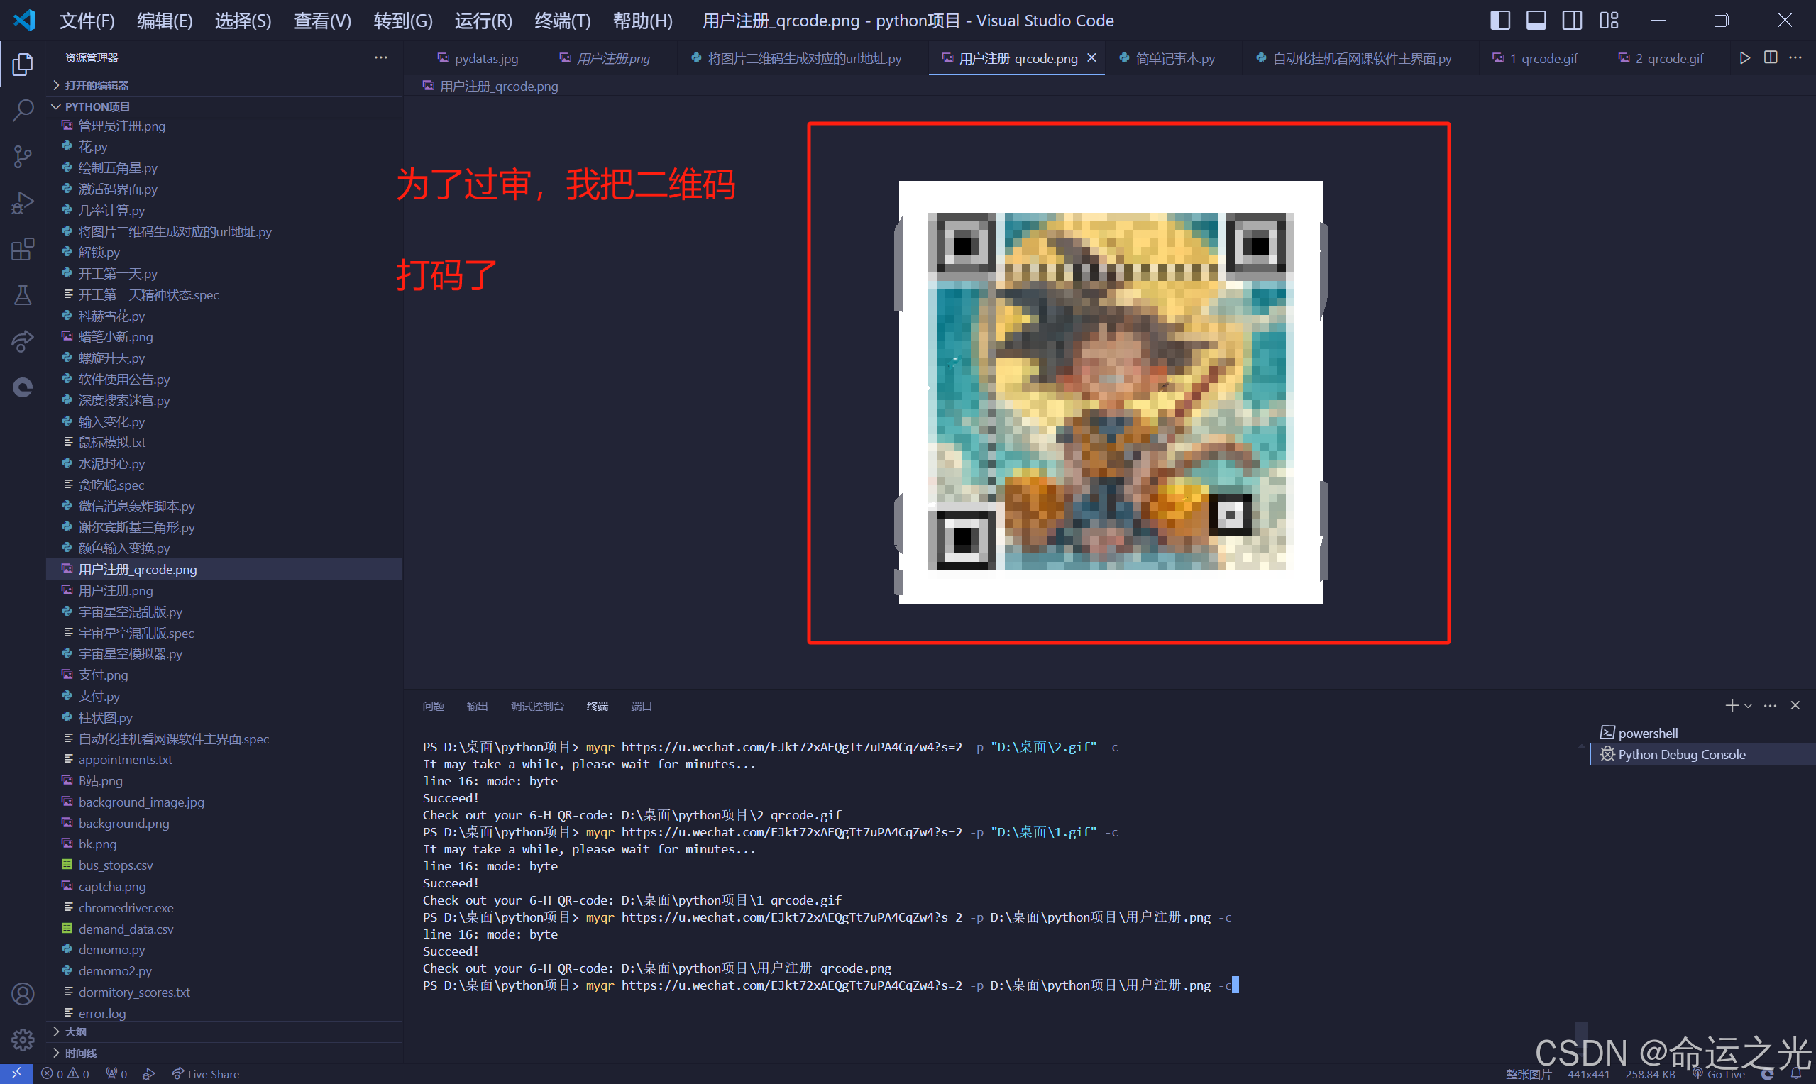
Task: Collapse the PYTHON项目 folder section
Action: 96,106
